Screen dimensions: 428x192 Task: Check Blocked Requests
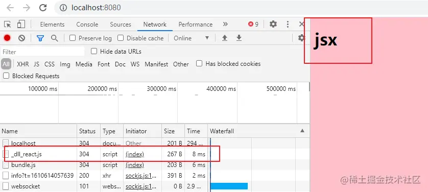coord(6,76)
